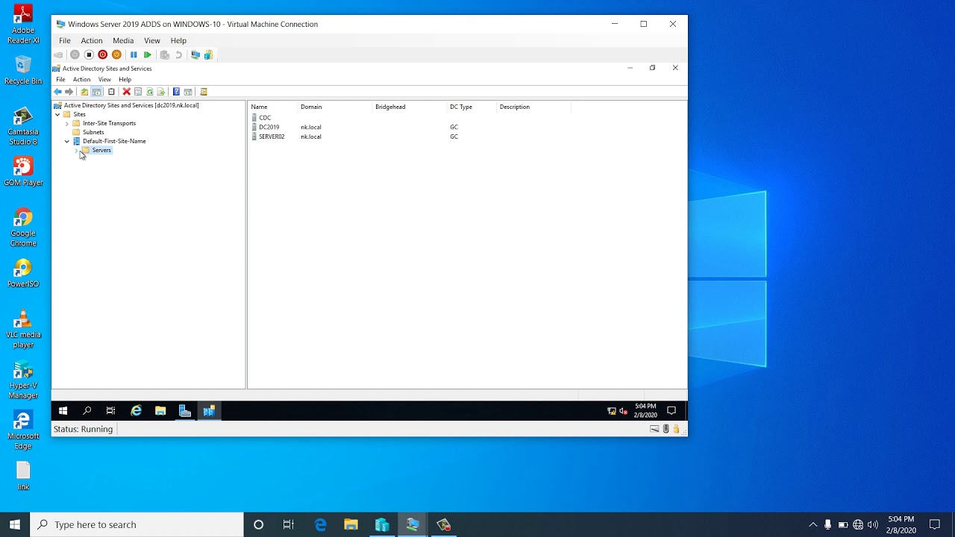Click the clipboard Paste toolbar icon
Screen dimensions: 955x537
pos(112,92)
